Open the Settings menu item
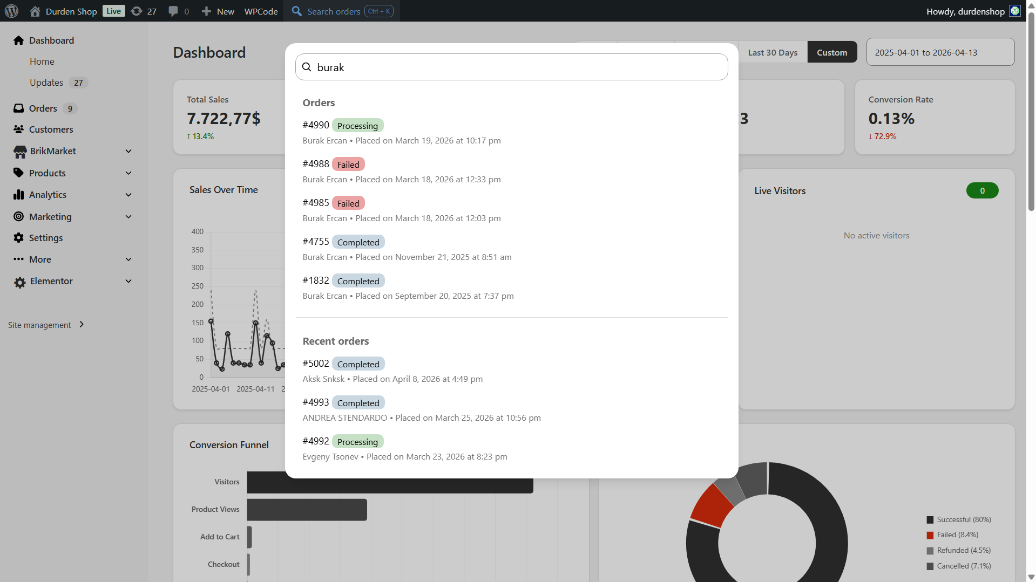 coord(46,238)
